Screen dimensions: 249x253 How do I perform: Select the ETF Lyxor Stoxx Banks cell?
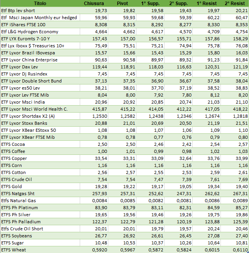coord(40,123)
